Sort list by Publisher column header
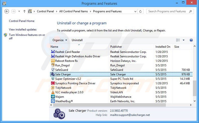 point(116,47)
